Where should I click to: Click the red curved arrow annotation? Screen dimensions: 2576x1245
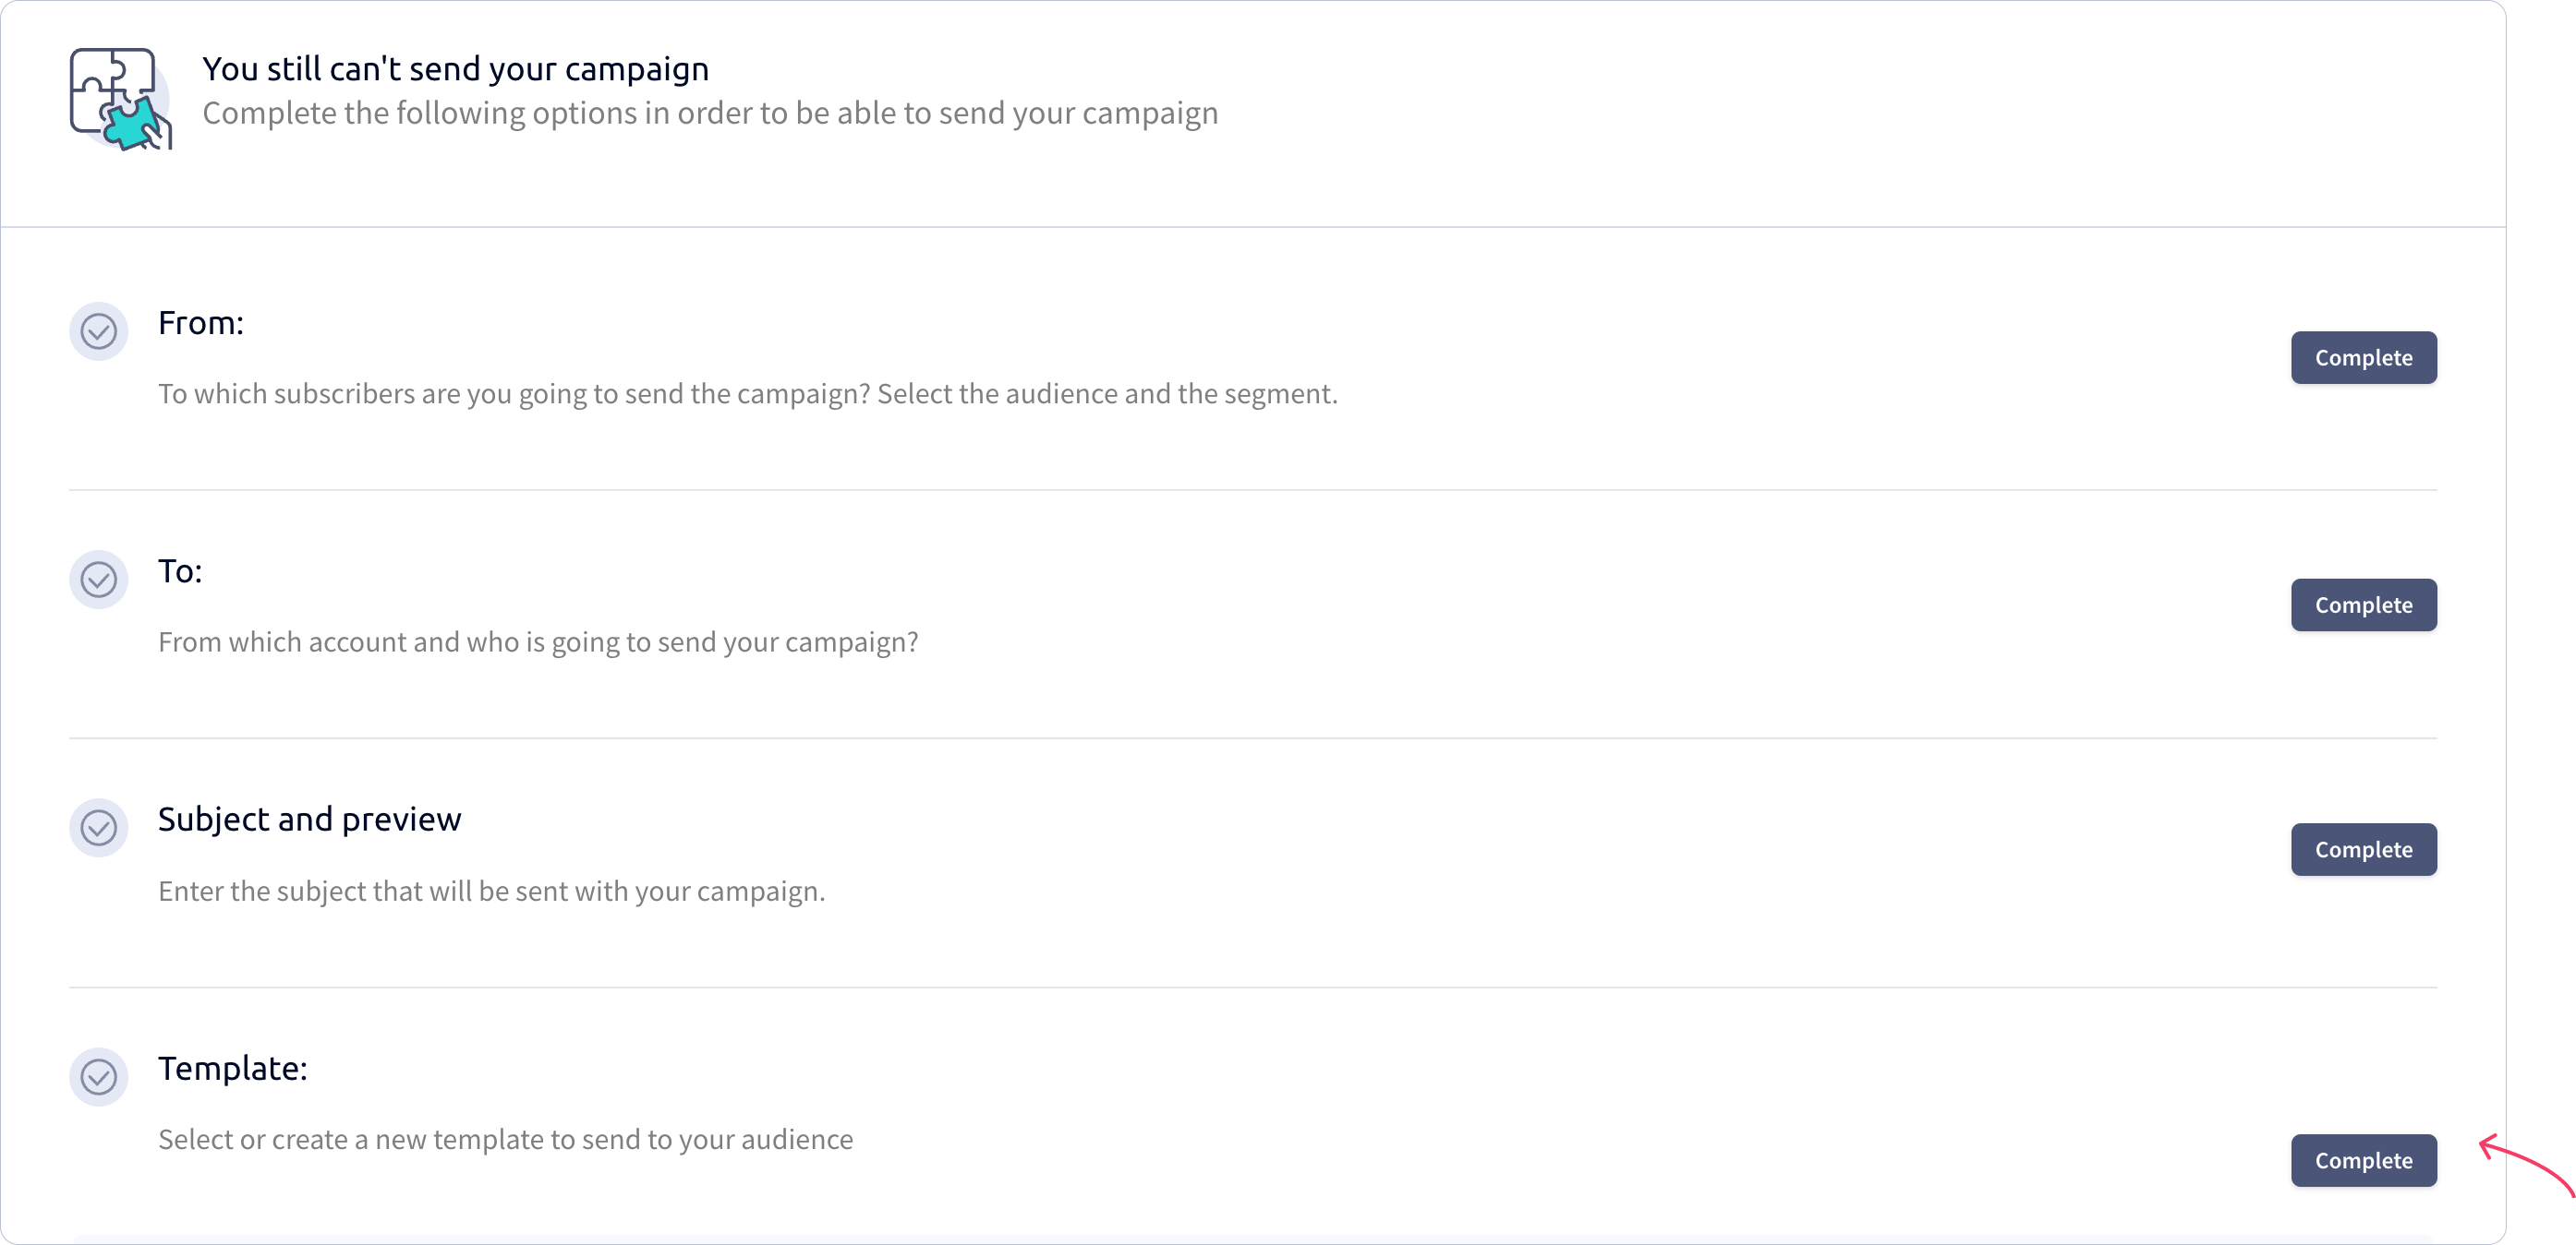2526,1163
